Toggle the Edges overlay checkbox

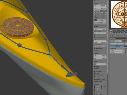click(x=95, y=88)
